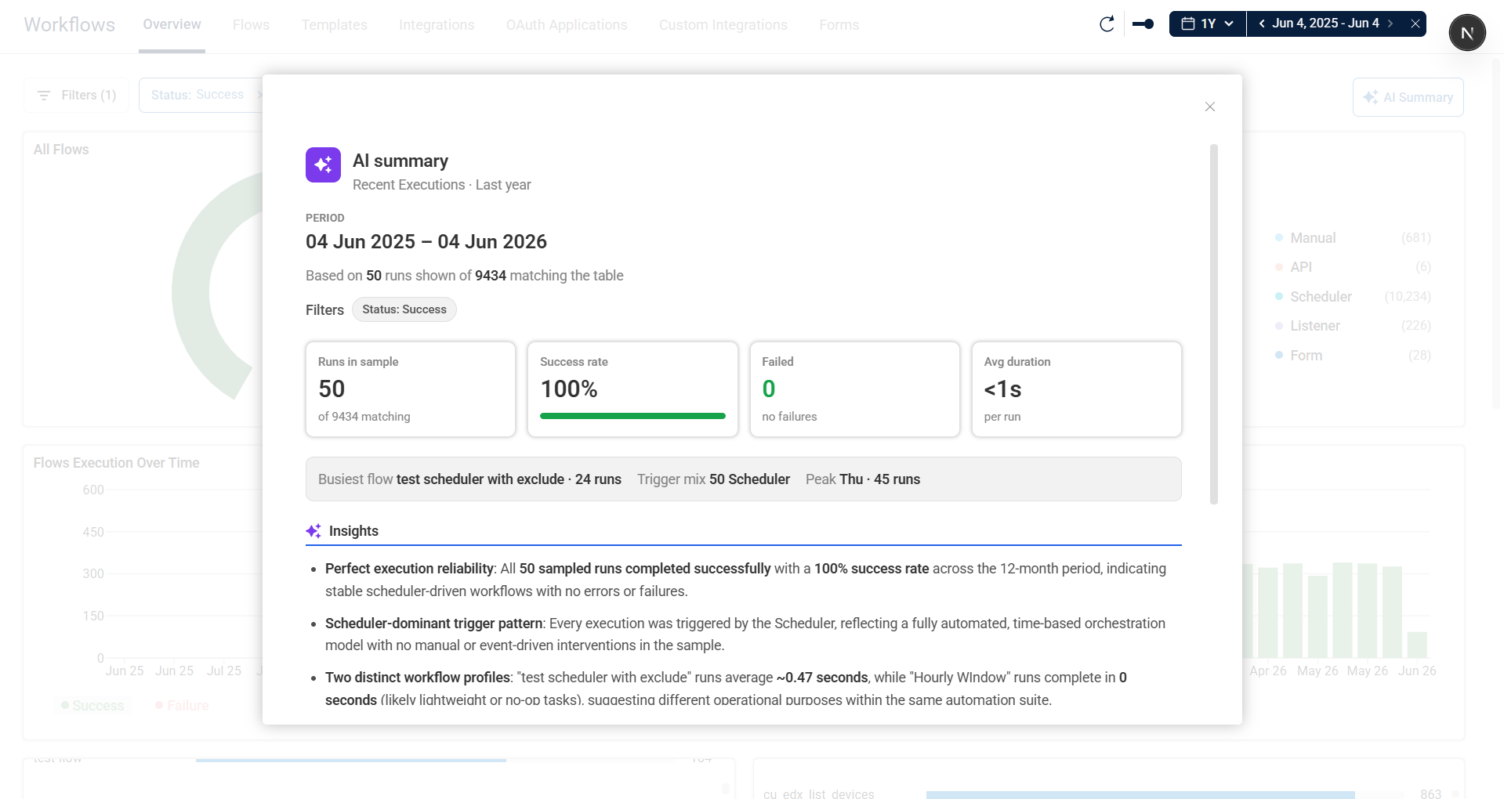This screenshot has height=799, width=1504.
Task: Click cu_edx_list_devices row label
Action: click(818, 794)
